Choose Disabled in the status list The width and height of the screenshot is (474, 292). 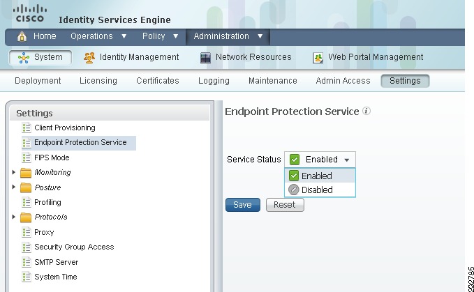pyautogui.click(x=320, y=190)
